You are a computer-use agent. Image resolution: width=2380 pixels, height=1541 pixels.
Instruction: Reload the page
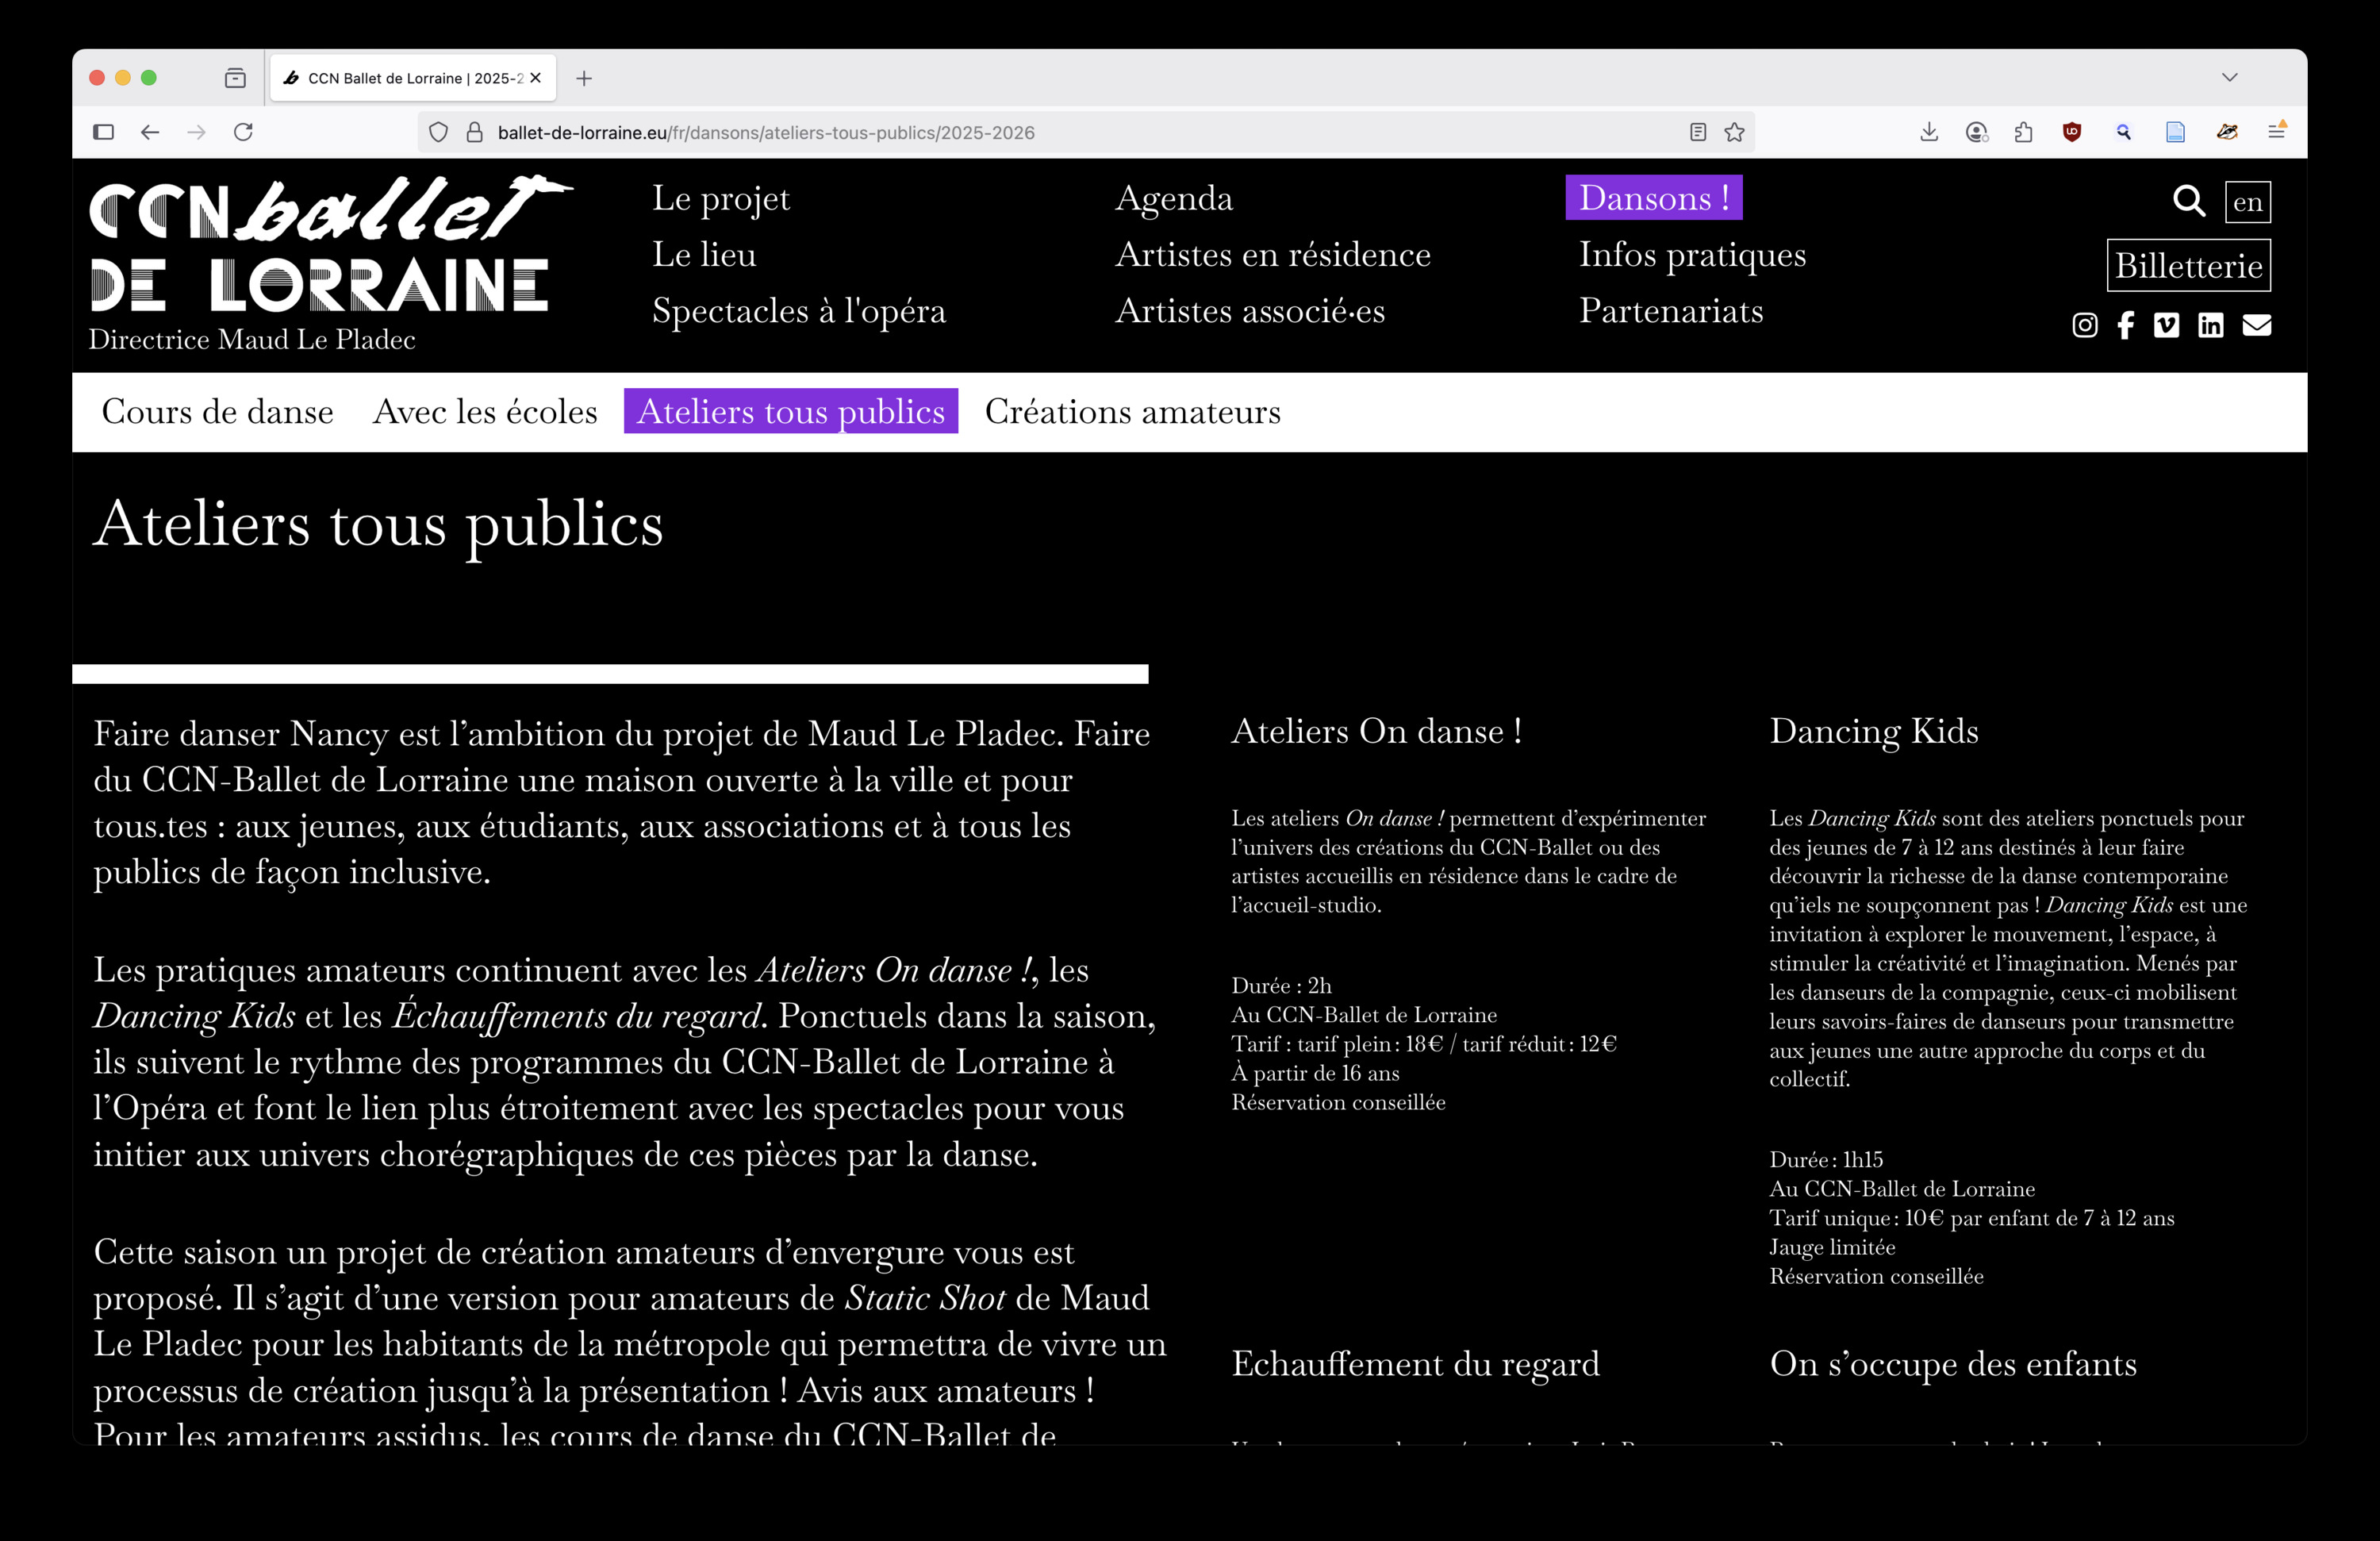(x=243, y=132)
